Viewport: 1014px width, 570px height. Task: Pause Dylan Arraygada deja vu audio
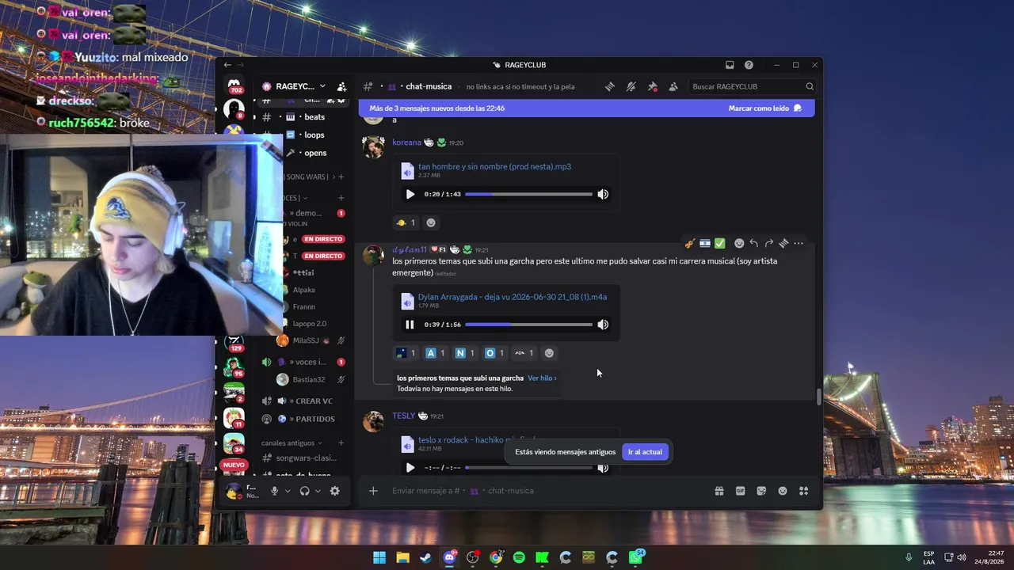point(410,325)
